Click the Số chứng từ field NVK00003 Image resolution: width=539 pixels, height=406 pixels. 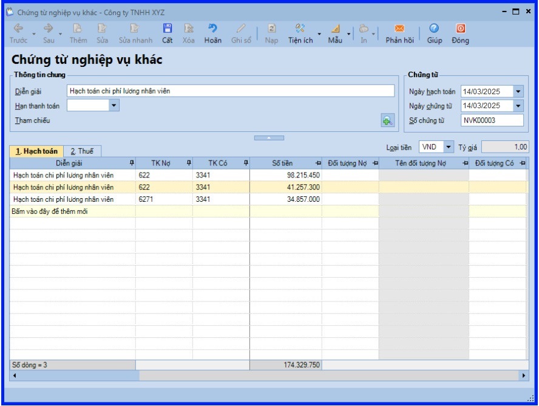click(492, 120)
